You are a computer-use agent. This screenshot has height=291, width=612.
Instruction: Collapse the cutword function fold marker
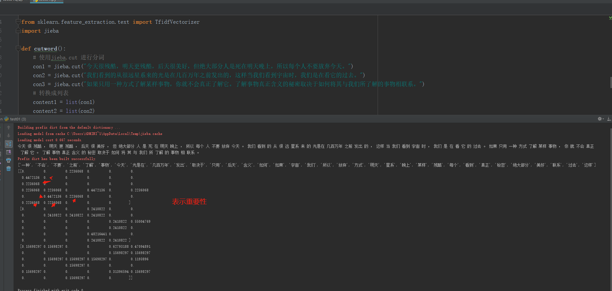pyautogui.click(x=18, y=48)
